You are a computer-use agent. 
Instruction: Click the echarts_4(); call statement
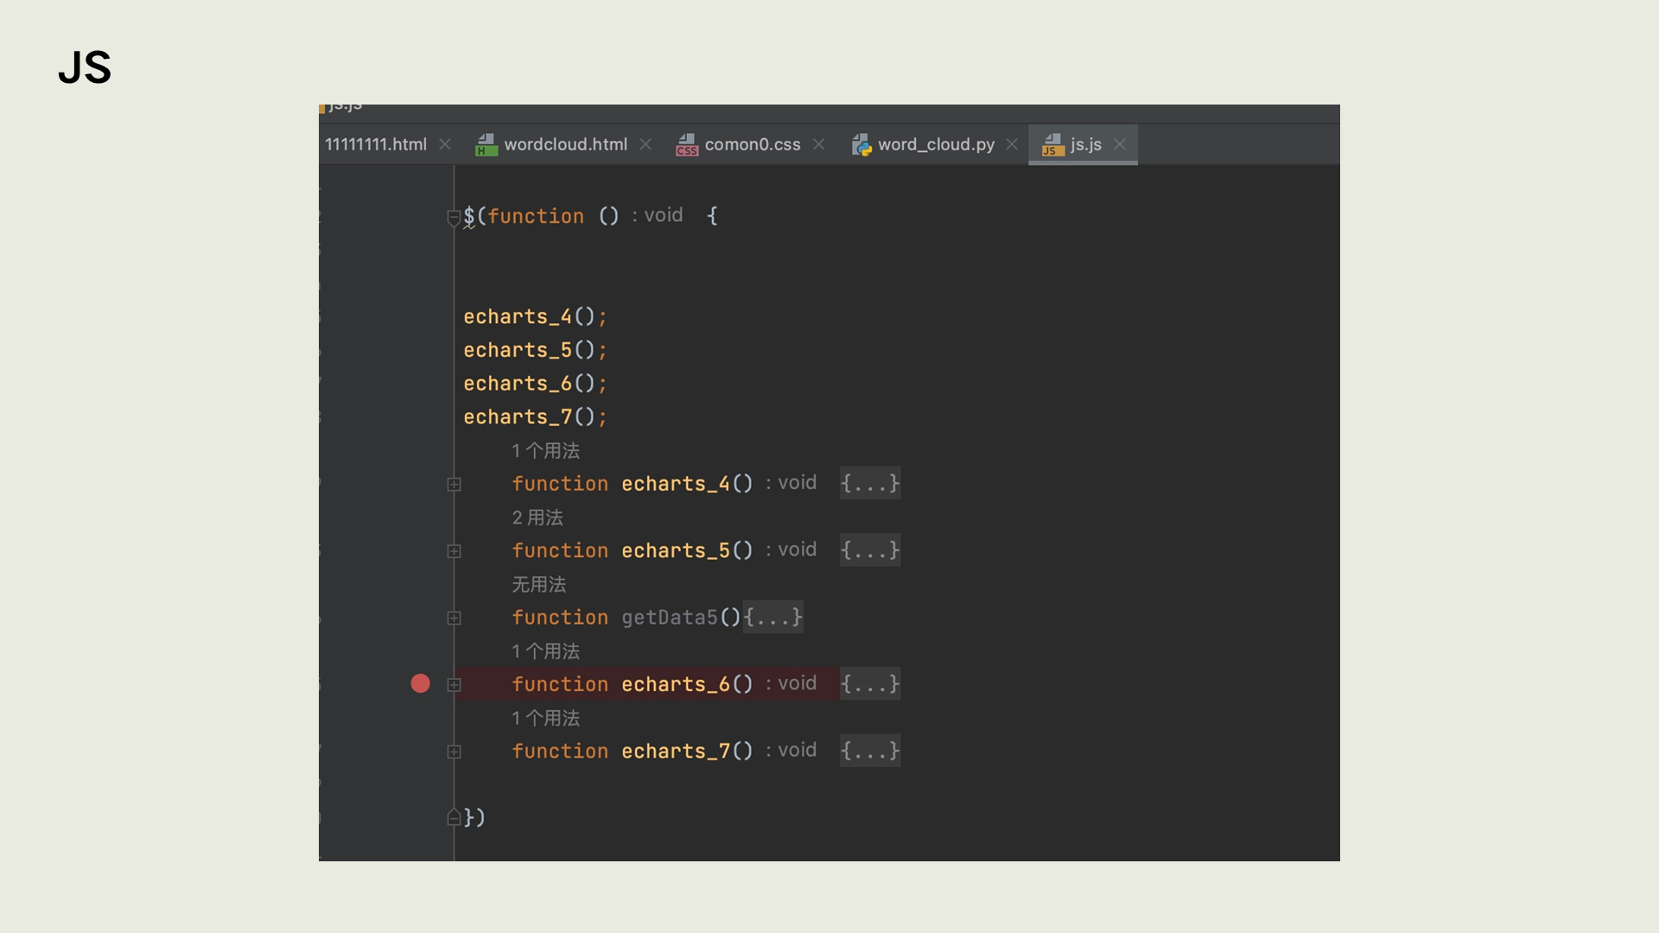(535, 317)
